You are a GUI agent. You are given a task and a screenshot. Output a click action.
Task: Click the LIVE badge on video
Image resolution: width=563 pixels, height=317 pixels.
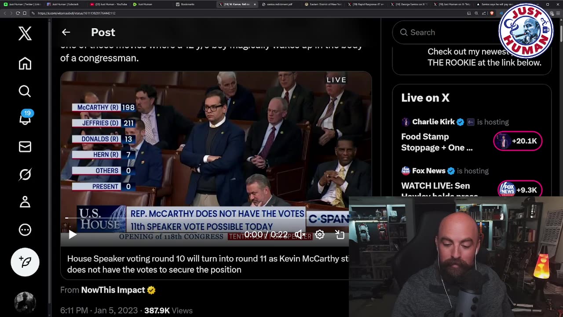tap(336, 80)
